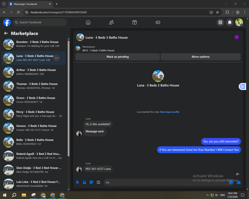Open Brandon - 3 Beds 3 Baths House chat
The width and height of the screenshot is (249, 199).
coord(34,44)
